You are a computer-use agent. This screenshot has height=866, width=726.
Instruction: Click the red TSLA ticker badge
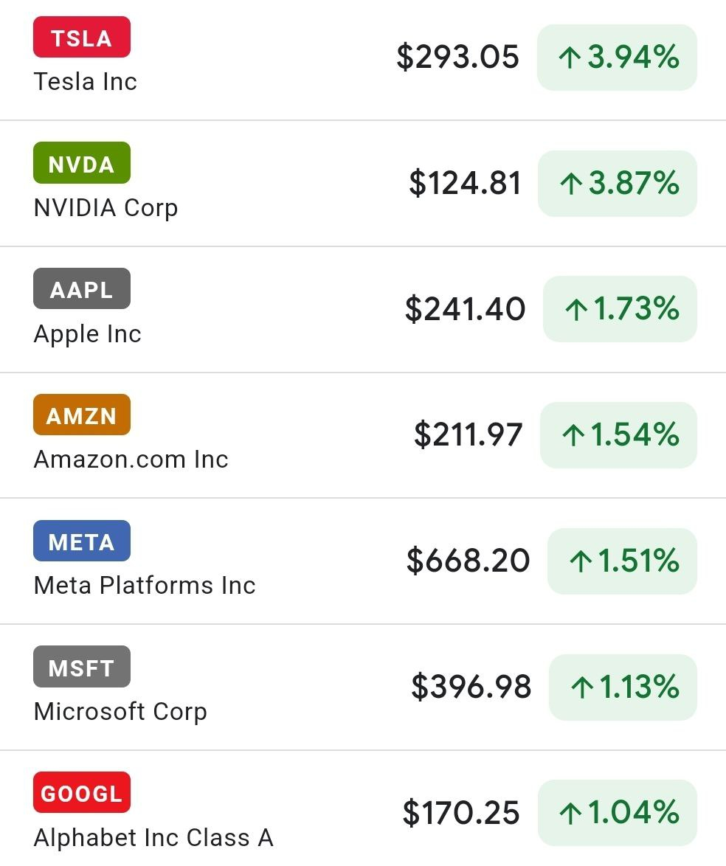pos(82,37)
